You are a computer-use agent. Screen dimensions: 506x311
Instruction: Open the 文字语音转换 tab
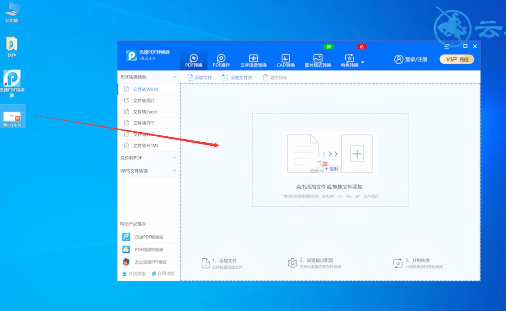pos(253,61)
